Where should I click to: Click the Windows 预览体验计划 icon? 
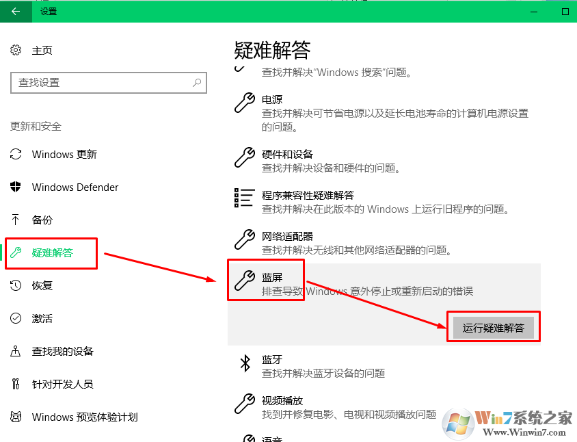(15, 416)
